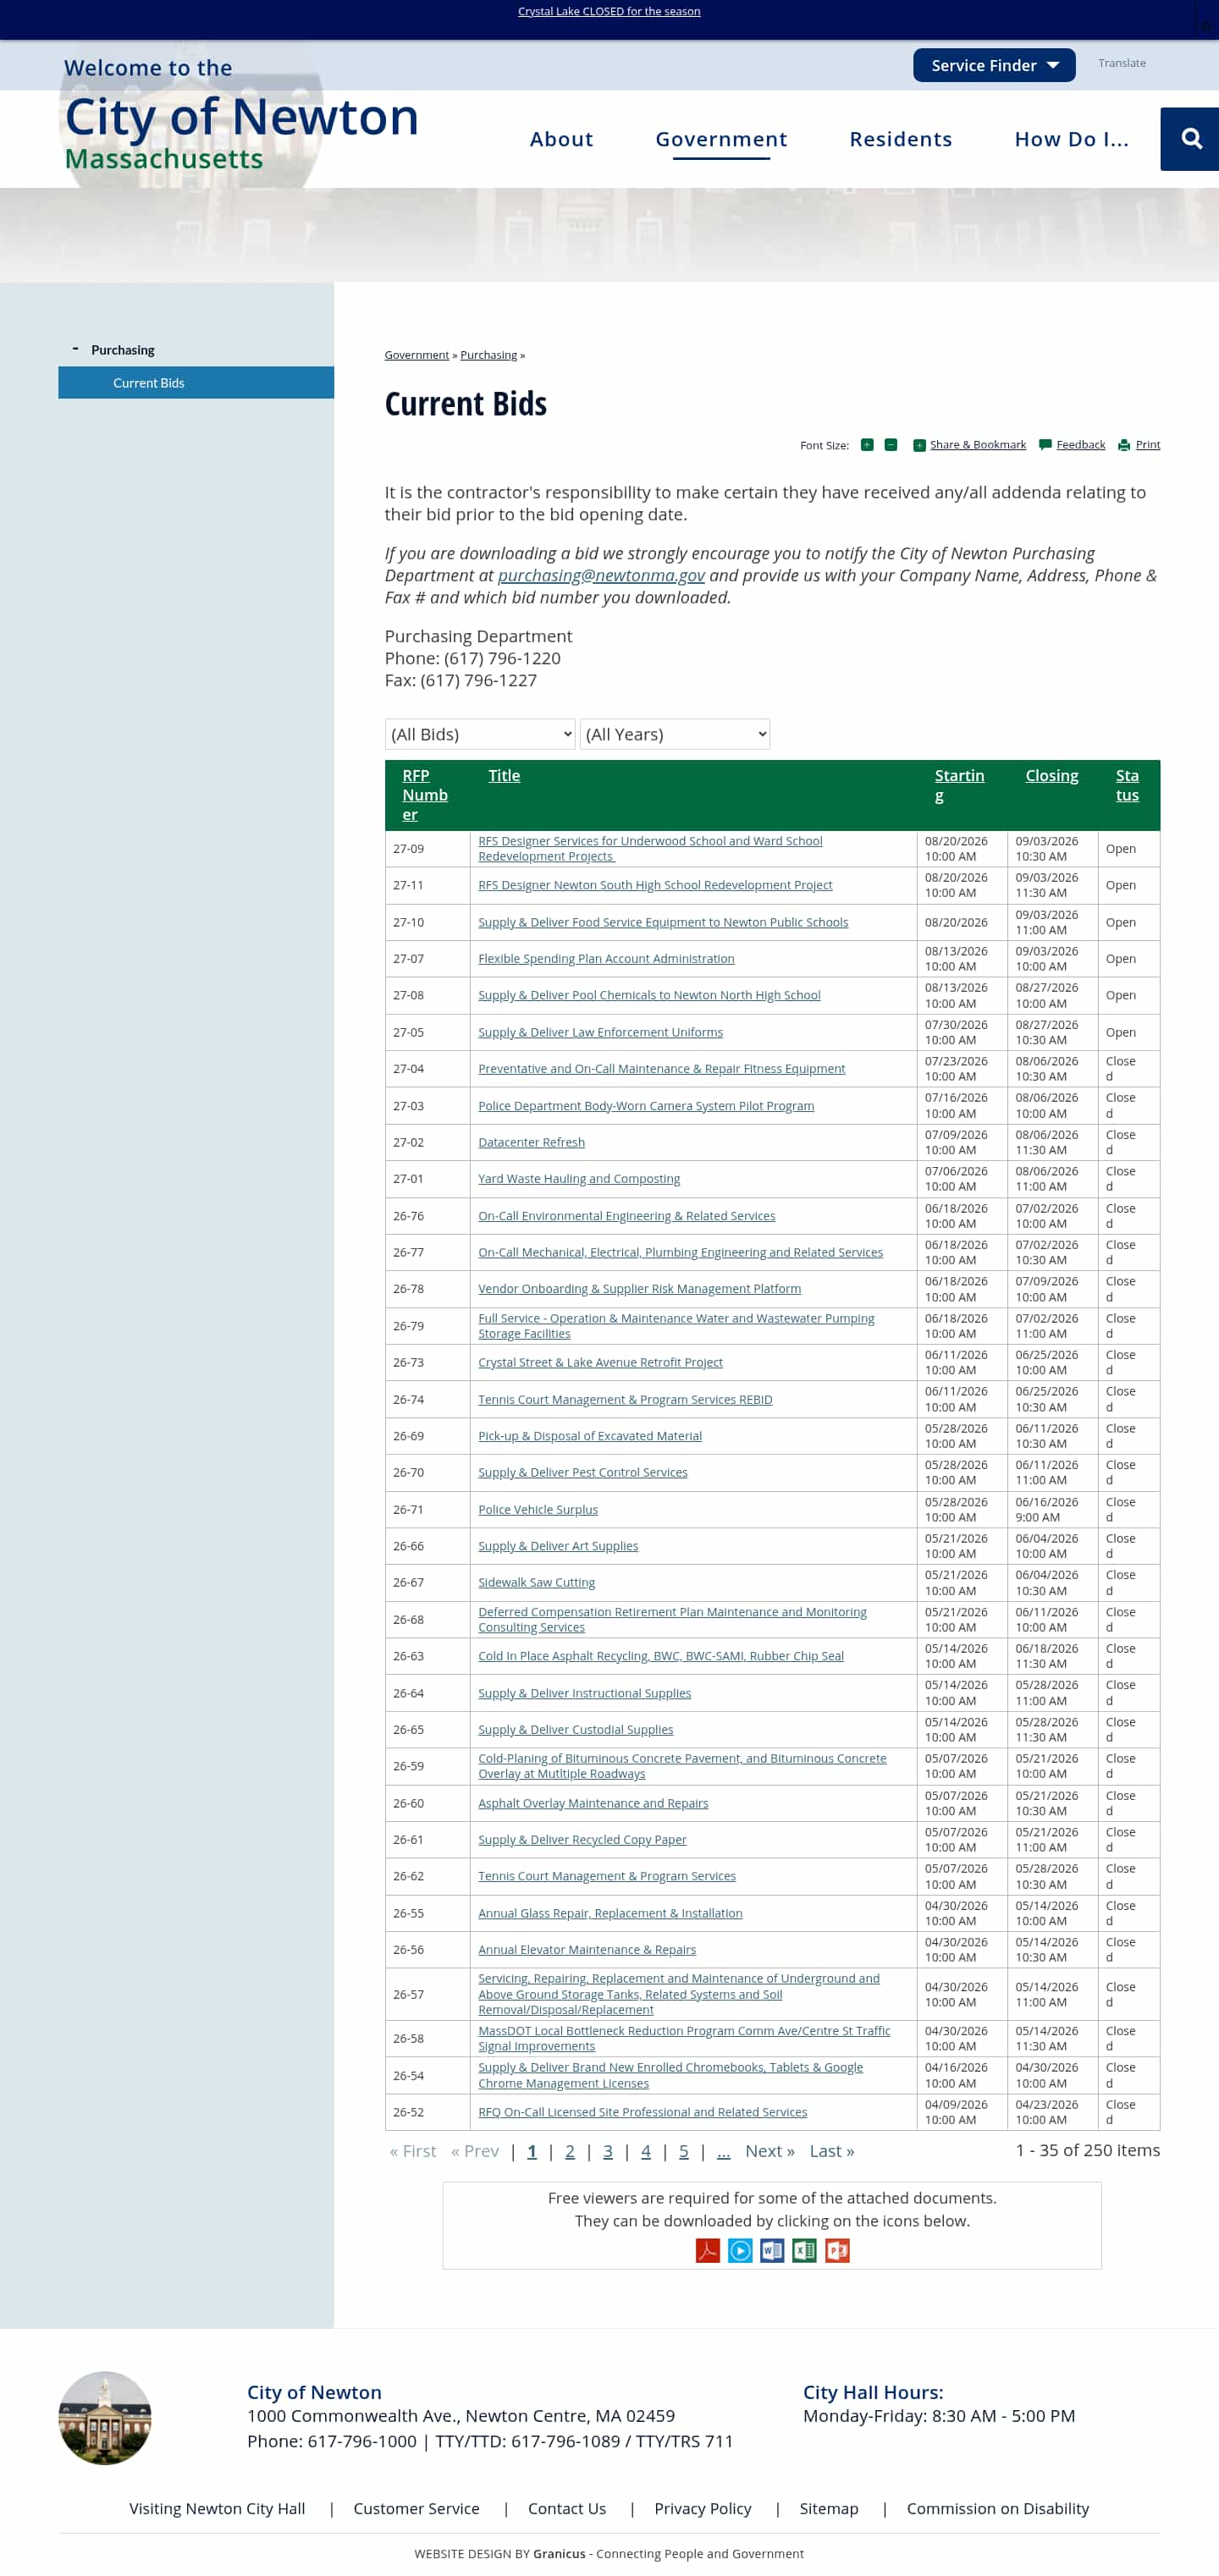Increase font size with plus icon
The height and width of the screenshot is (2576, 1219).
click(x=867, y=445)
